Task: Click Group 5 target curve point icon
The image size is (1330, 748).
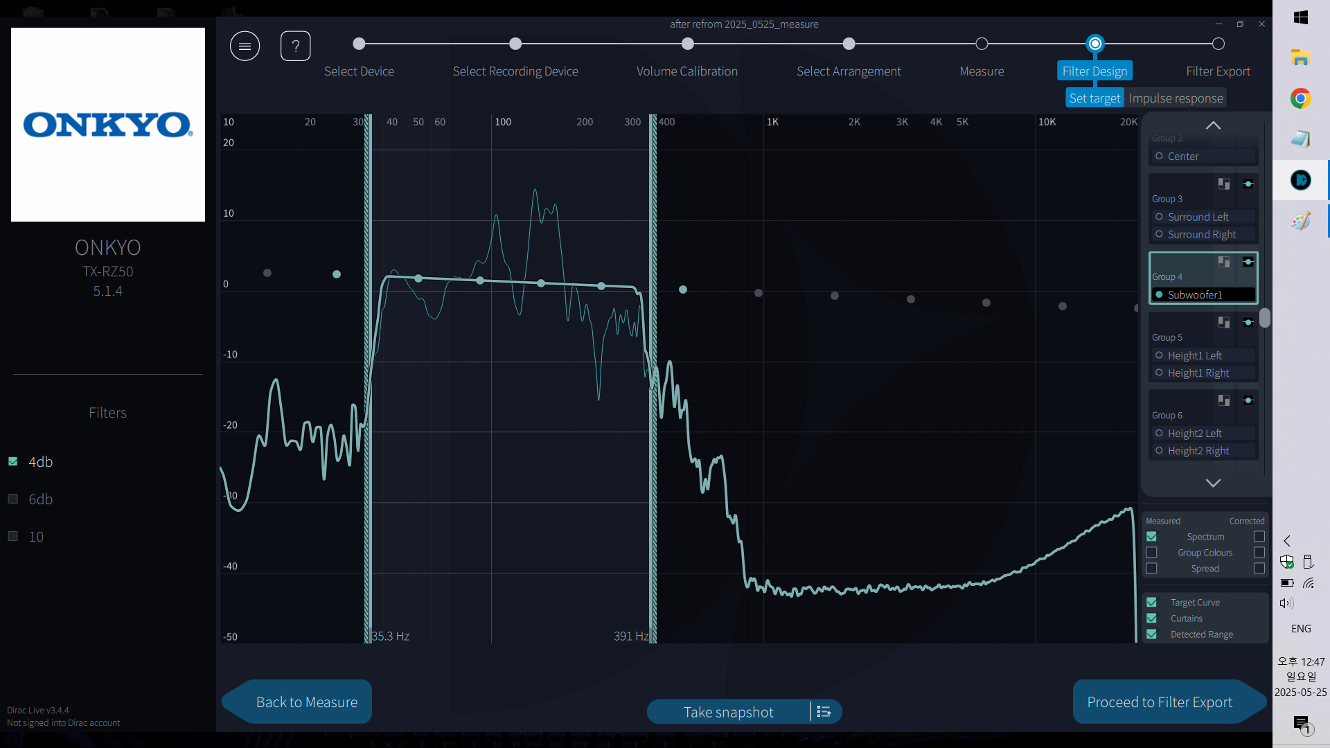Action: [x=1248, y=323]
